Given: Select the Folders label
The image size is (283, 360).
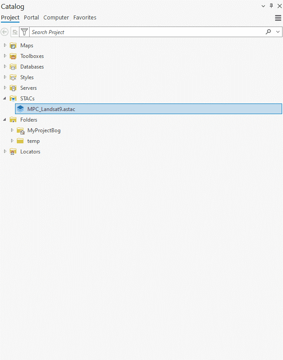Looking at the screenshot, I should pos(29,120).
